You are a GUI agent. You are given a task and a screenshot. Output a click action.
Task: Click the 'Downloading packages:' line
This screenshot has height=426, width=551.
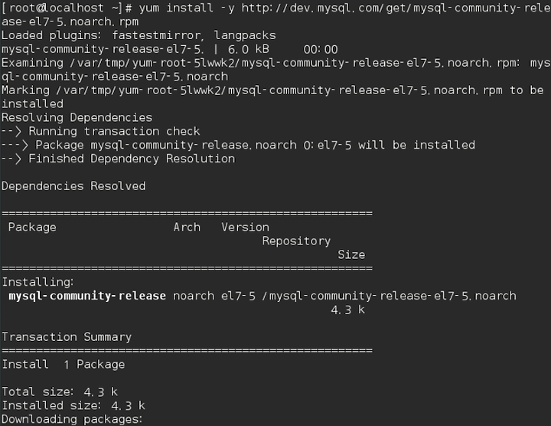point(72,419)
